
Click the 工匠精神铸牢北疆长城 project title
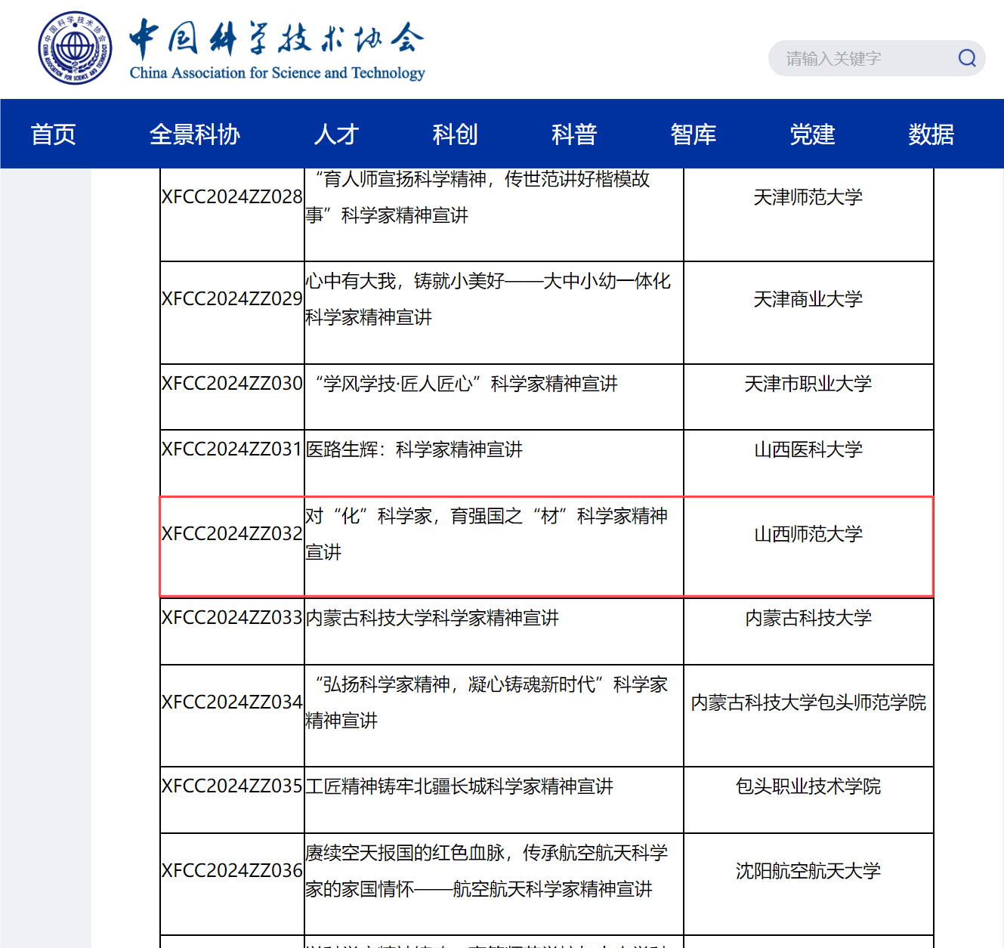tap(459, 786)
